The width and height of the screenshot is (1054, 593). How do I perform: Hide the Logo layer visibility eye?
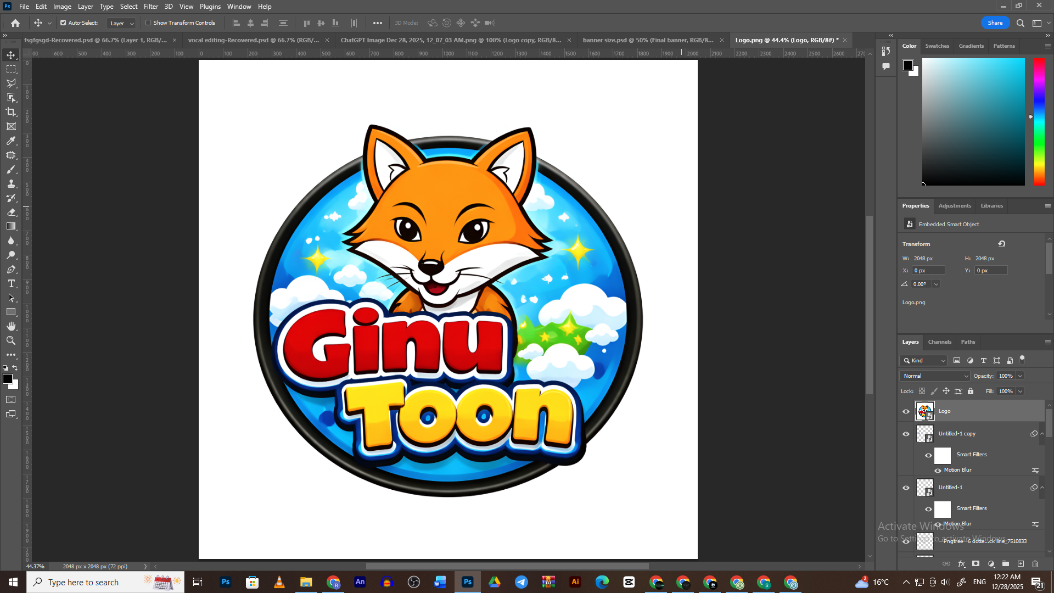pos(906,411)
